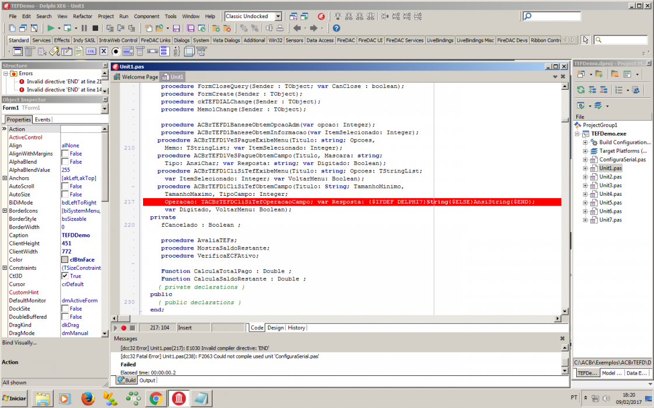Toggle the AlphaBlend False checkbox
Viewport: 654px width, 408px height.
(x=65, y=162)
